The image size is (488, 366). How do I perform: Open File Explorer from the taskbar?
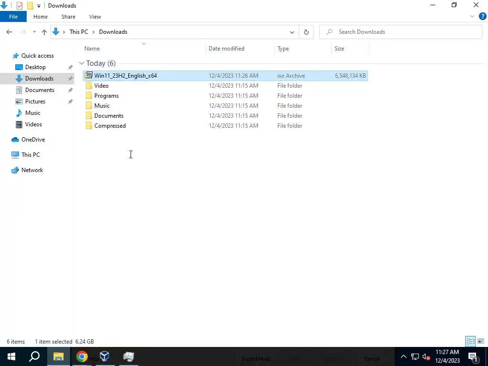58,356
